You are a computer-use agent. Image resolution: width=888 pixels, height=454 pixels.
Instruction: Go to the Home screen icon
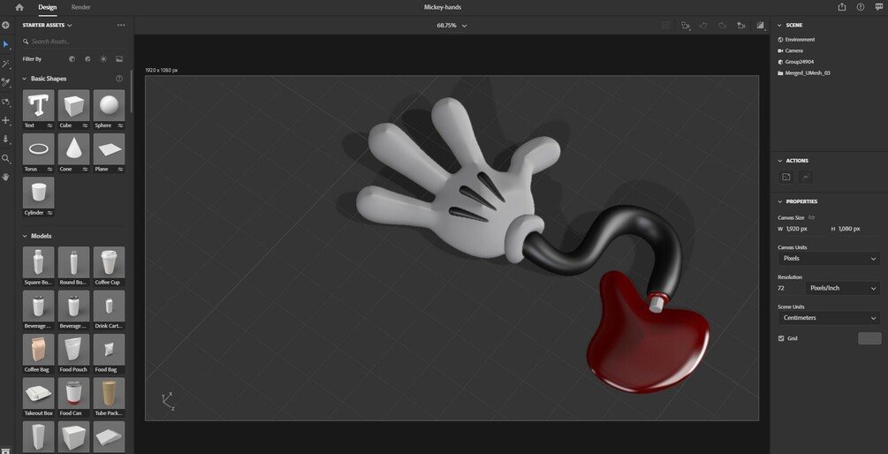click(x=19, y=7)
